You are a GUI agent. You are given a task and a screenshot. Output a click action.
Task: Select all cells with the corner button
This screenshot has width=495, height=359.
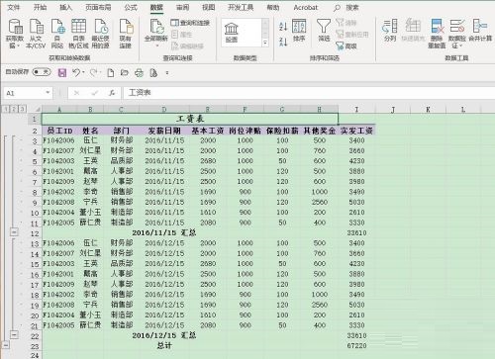[x=36, y=109]
